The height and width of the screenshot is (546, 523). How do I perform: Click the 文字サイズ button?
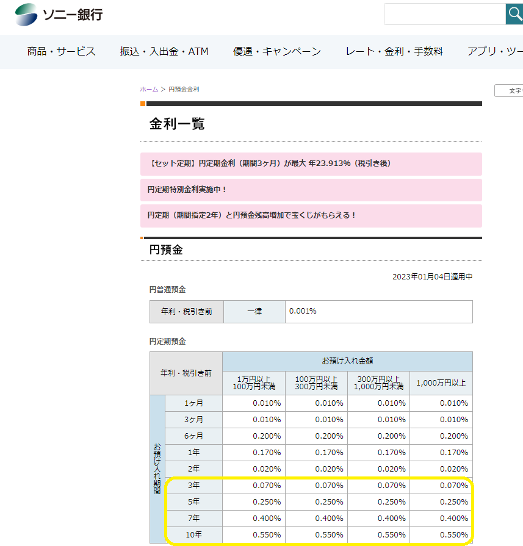pyautogui.click(x=509, y=90)
